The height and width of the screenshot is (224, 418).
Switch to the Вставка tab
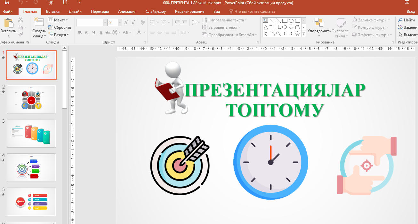tap(53, 12)
